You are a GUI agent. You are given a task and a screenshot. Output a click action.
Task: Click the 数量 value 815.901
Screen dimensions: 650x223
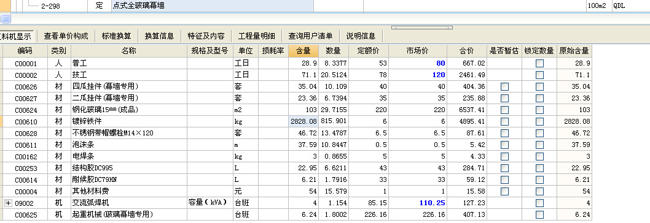[x=333, y=122]
